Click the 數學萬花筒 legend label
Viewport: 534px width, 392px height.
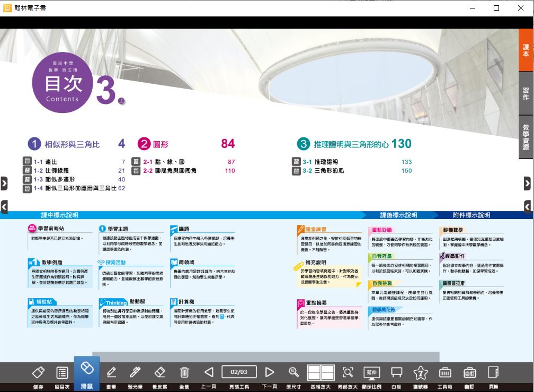[383, 310]
